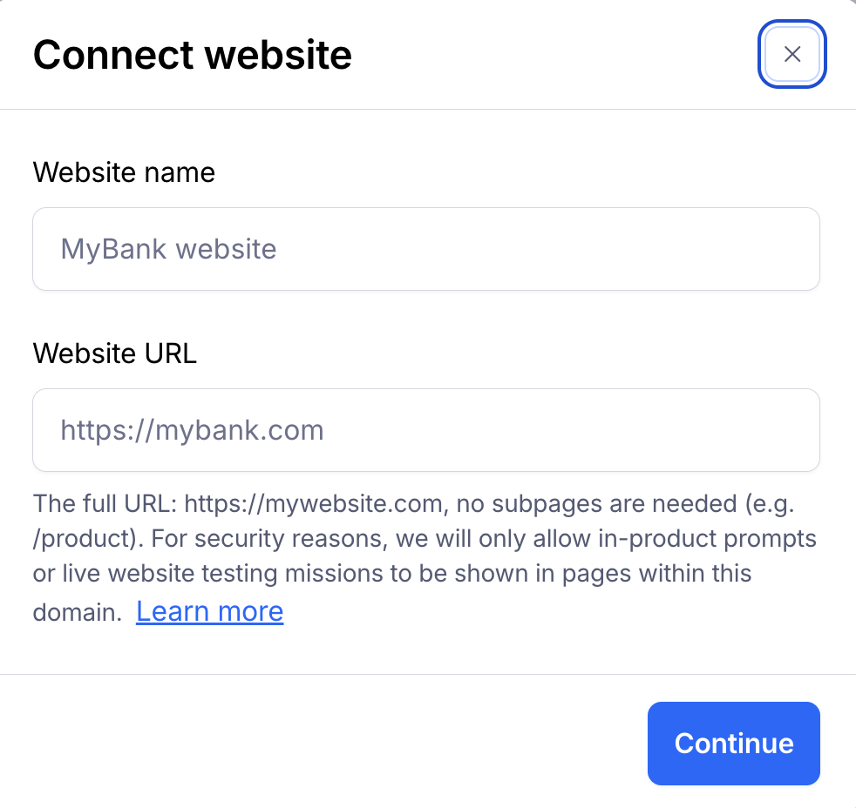The width and height of the screenshot is (856, 808).
Task: Click the "https://mybank.com" placeholder text
Action: pos(192,430)
